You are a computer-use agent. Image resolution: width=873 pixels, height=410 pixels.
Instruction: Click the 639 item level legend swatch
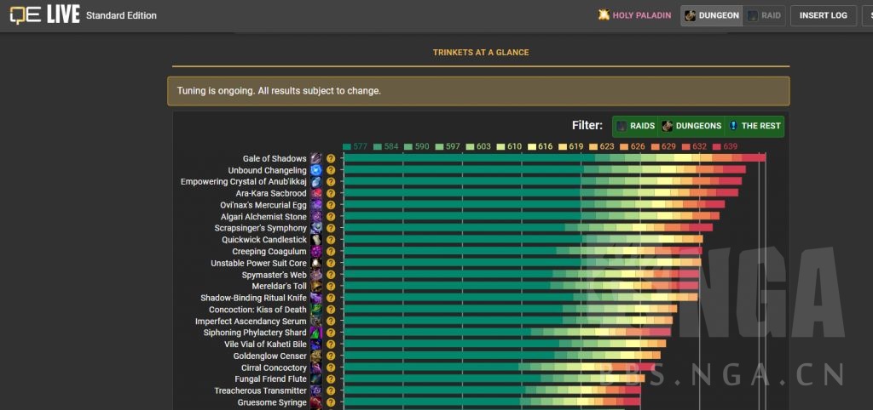[x=717, y=146]
